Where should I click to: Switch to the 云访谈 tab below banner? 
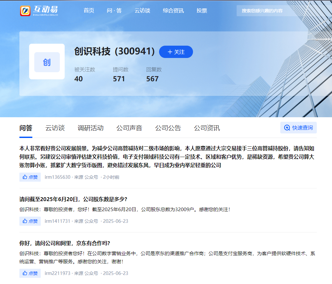pos(55,128)
